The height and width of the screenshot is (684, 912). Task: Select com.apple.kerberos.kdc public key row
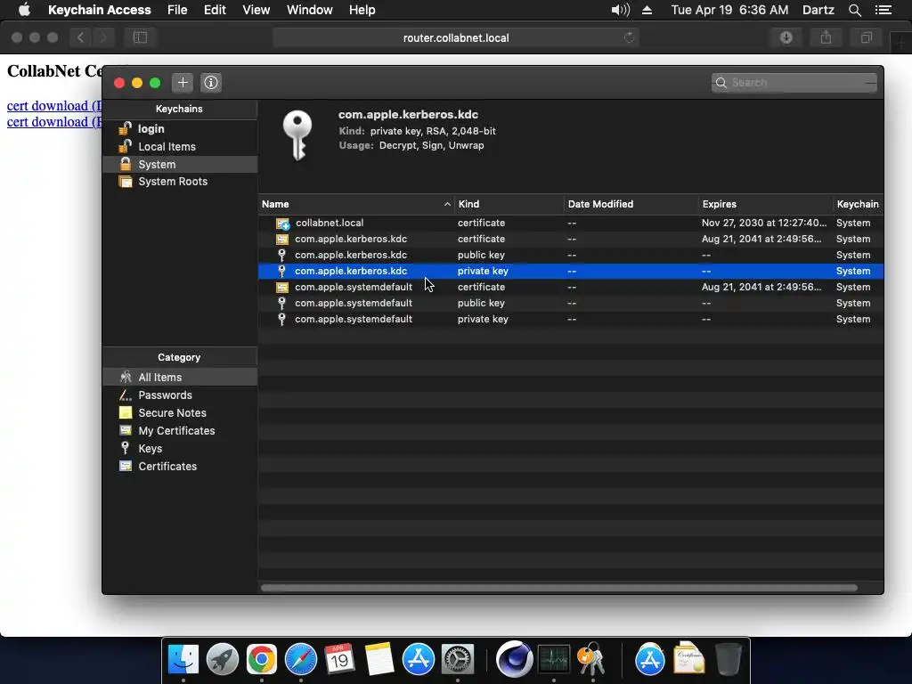571,255
